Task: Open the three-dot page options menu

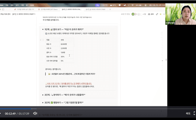Action: click(164, 14)
